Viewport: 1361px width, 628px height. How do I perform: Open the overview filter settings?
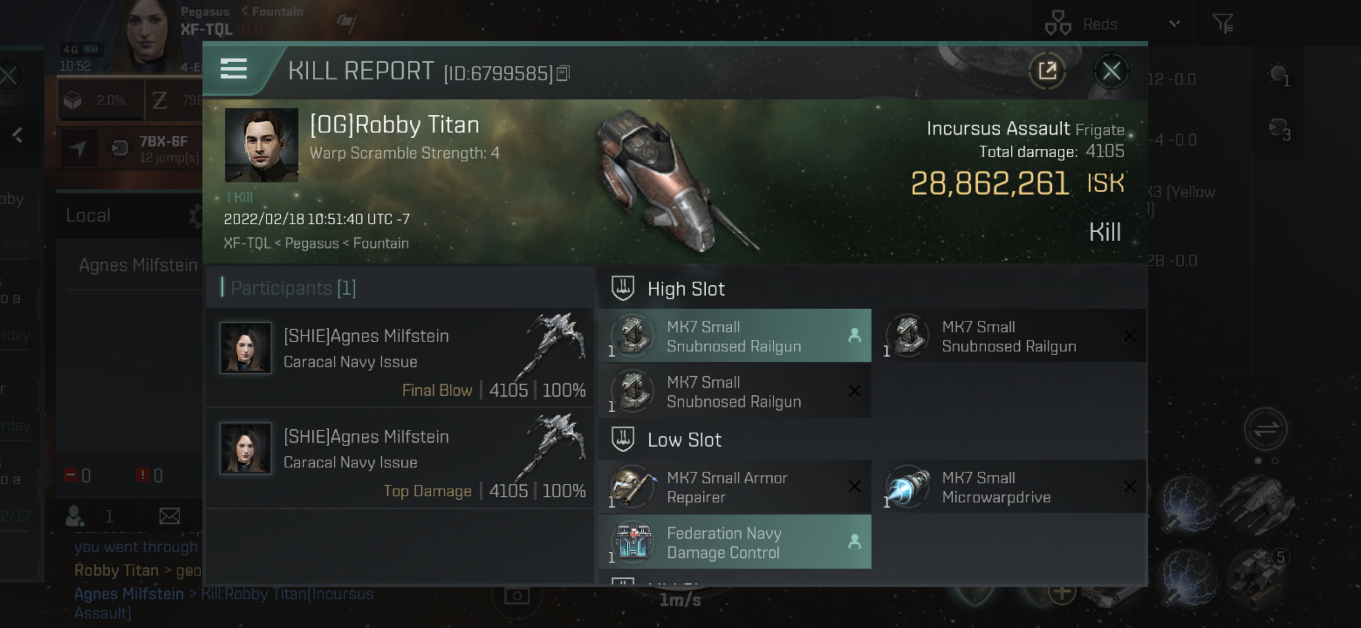(x=1223, y=24)
